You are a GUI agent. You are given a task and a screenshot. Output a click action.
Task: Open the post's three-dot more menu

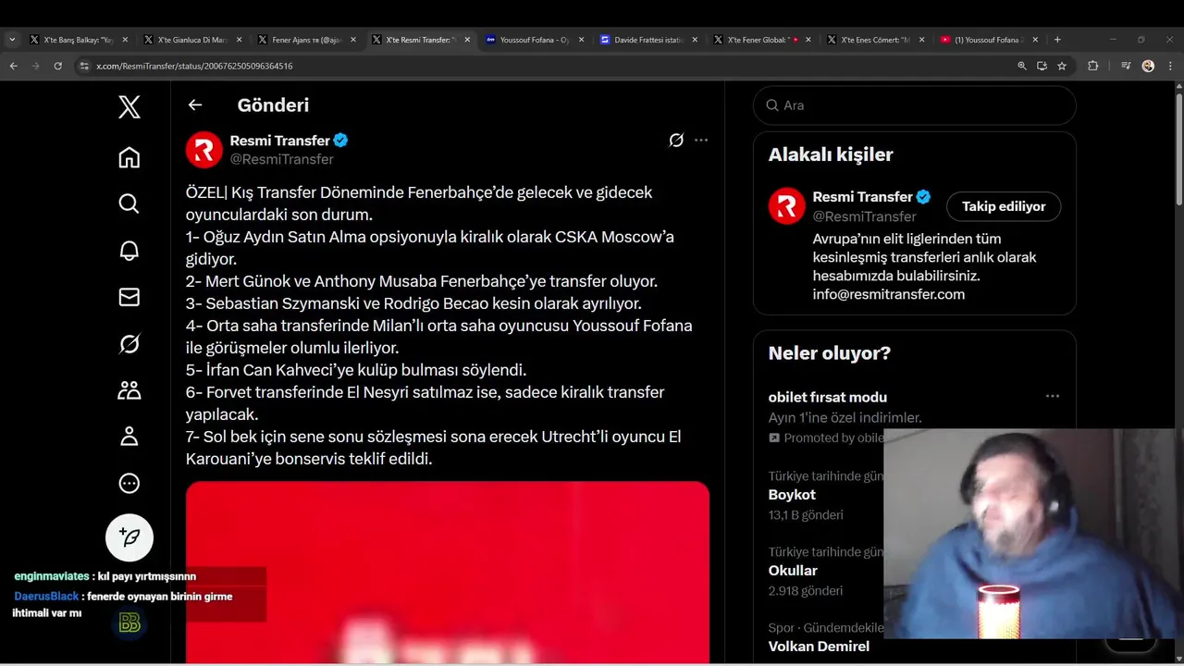point(701,141)
